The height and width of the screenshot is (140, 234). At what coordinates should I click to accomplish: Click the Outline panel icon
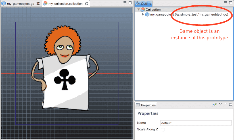tap(138, 3)
